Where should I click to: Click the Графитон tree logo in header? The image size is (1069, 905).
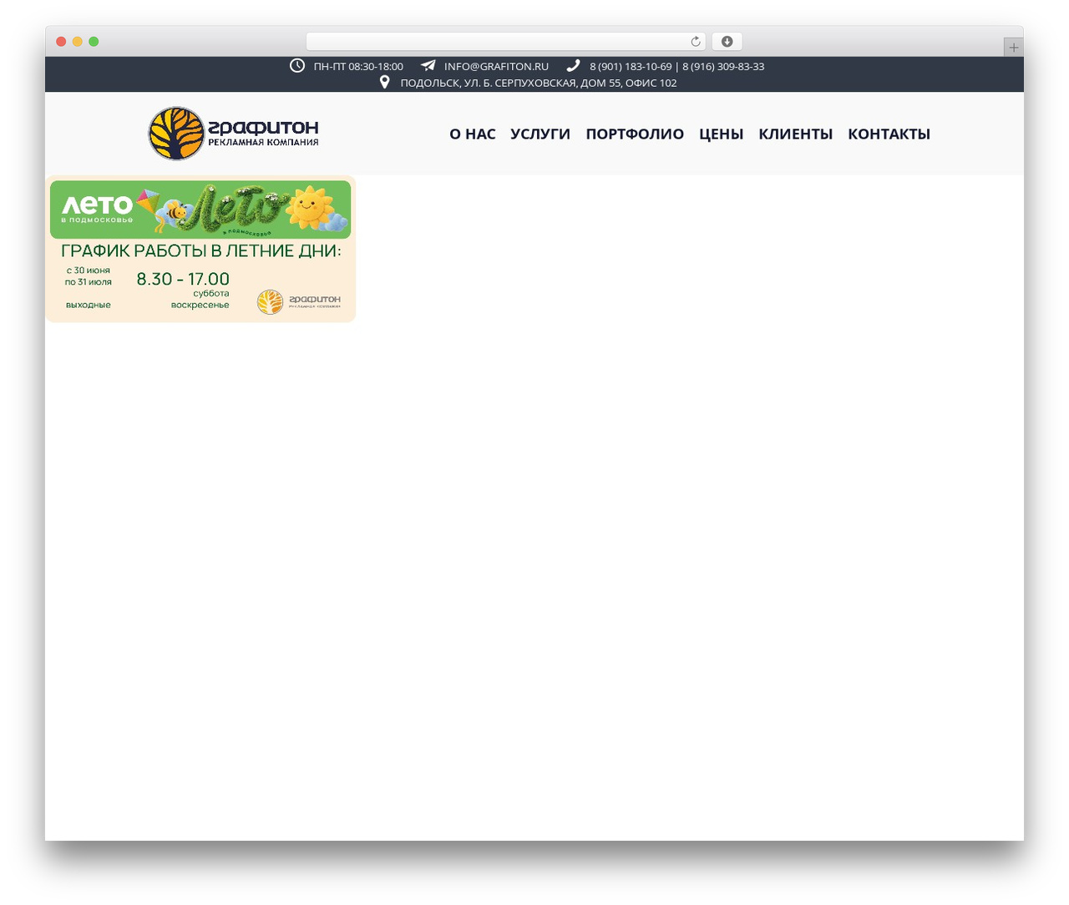pos(234,134)
